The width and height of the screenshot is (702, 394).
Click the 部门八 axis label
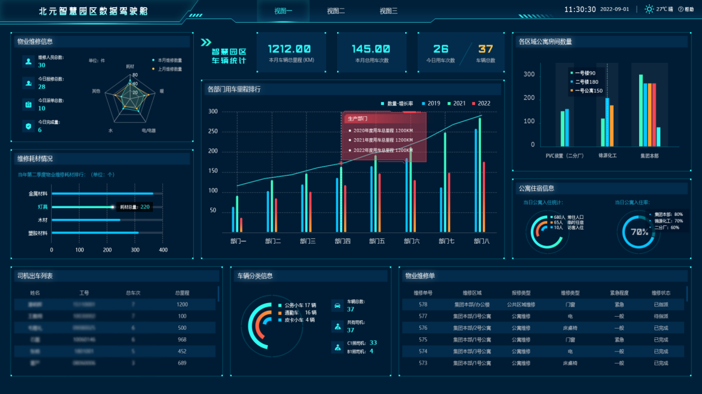point(482,241)
